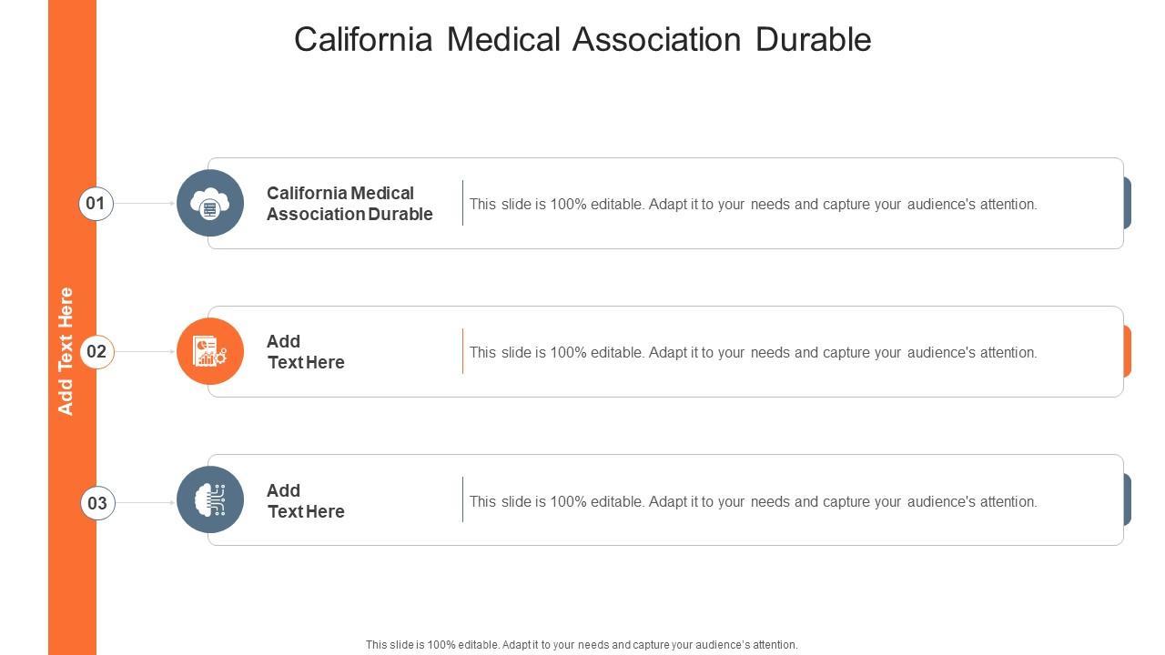Click the slide title California Medical Association Durable
Image resolution: width=1165 pixels, height=655 pixels.
(582, 39)
